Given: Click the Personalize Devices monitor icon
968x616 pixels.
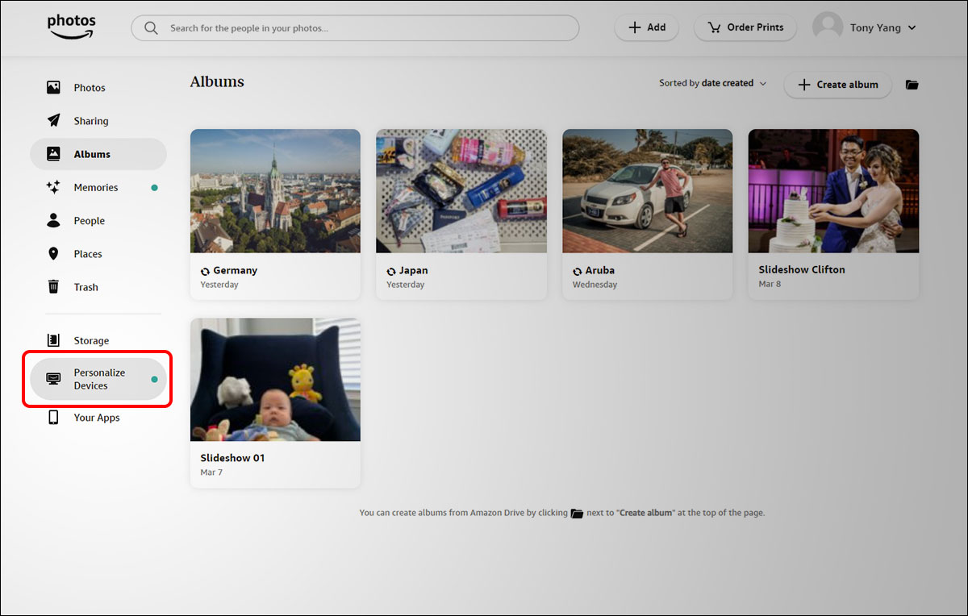Looking at the screenshot, I should pyautogui.click(x=53, y=379).
